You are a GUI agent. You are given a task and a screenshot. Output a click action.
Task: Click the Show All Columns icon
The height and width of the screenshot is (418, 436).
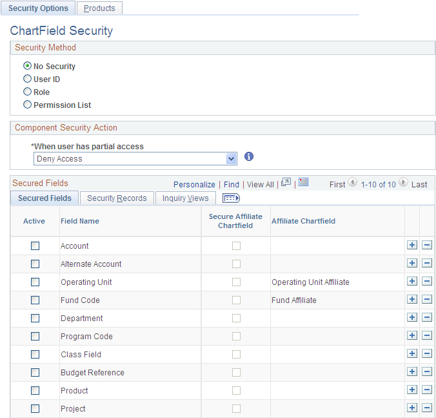pyautogui.click(x=231, y=198)
